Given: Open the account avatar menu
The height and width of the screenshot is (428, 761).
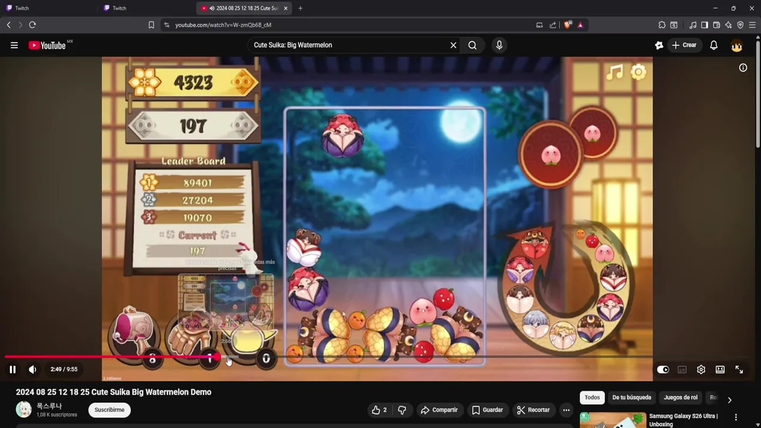Looking at the screenshot, I should click(x=737, y=46).
